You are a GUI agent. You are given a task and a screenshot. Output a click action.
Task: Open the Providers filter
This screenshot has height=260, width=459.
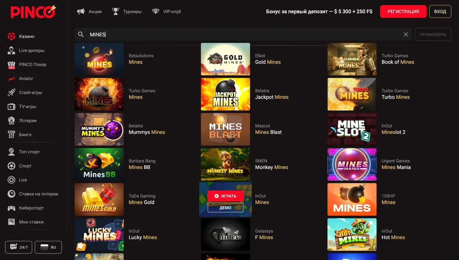(433, 34)
